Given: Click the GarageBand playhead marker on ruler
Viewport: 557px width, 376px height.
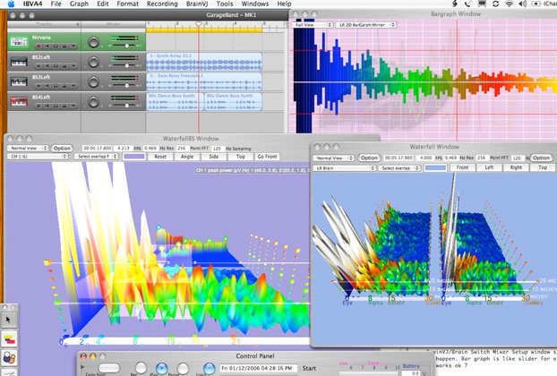Looking at the screenshot, I should (199, 24).
